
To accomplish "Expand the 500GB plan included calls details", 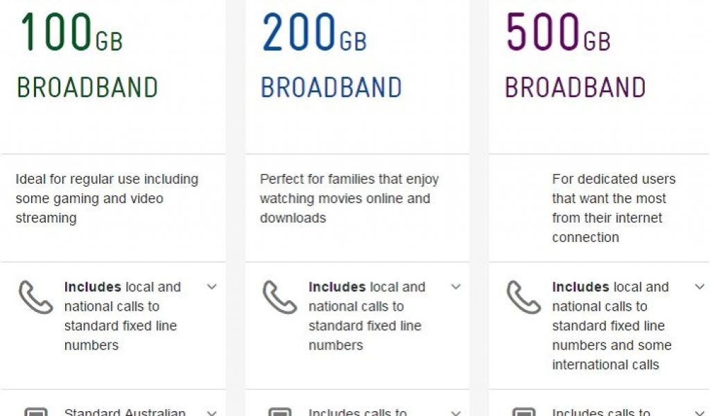I will pyautogui.click(x=700, y=287).
